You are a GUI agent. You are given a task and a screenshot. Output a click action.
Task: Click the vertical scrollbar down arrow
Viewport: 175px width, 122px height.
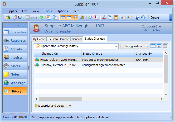coord(166,95)
